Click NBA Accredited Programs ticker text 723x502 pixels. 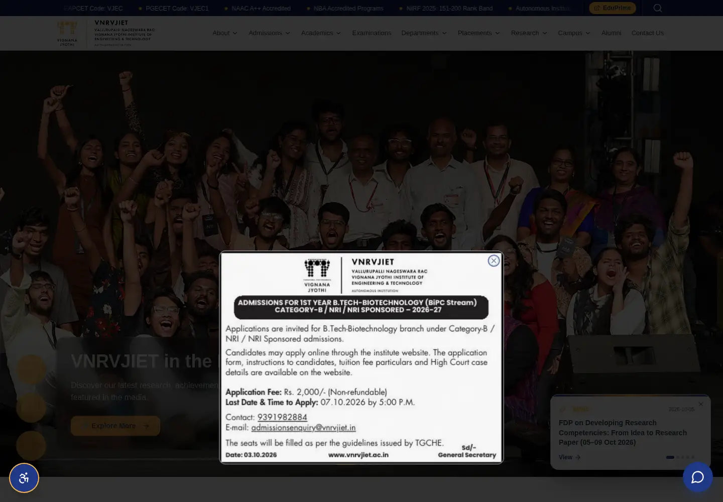click(x=348, y=9)
